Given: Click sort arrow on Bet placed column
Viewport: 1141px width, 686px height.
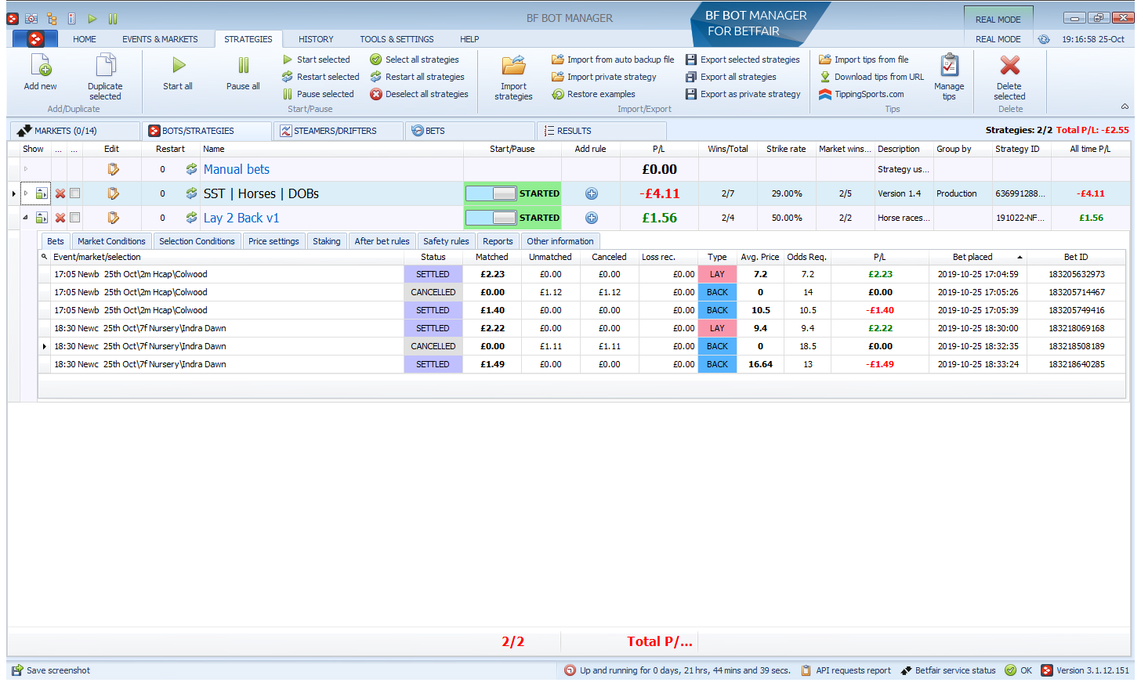Looking at the screenshot, I should tap(1020, 257).
